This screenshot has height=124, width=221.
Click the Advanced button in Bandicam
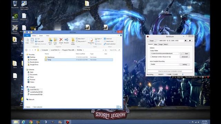click(x=185, y=57)
